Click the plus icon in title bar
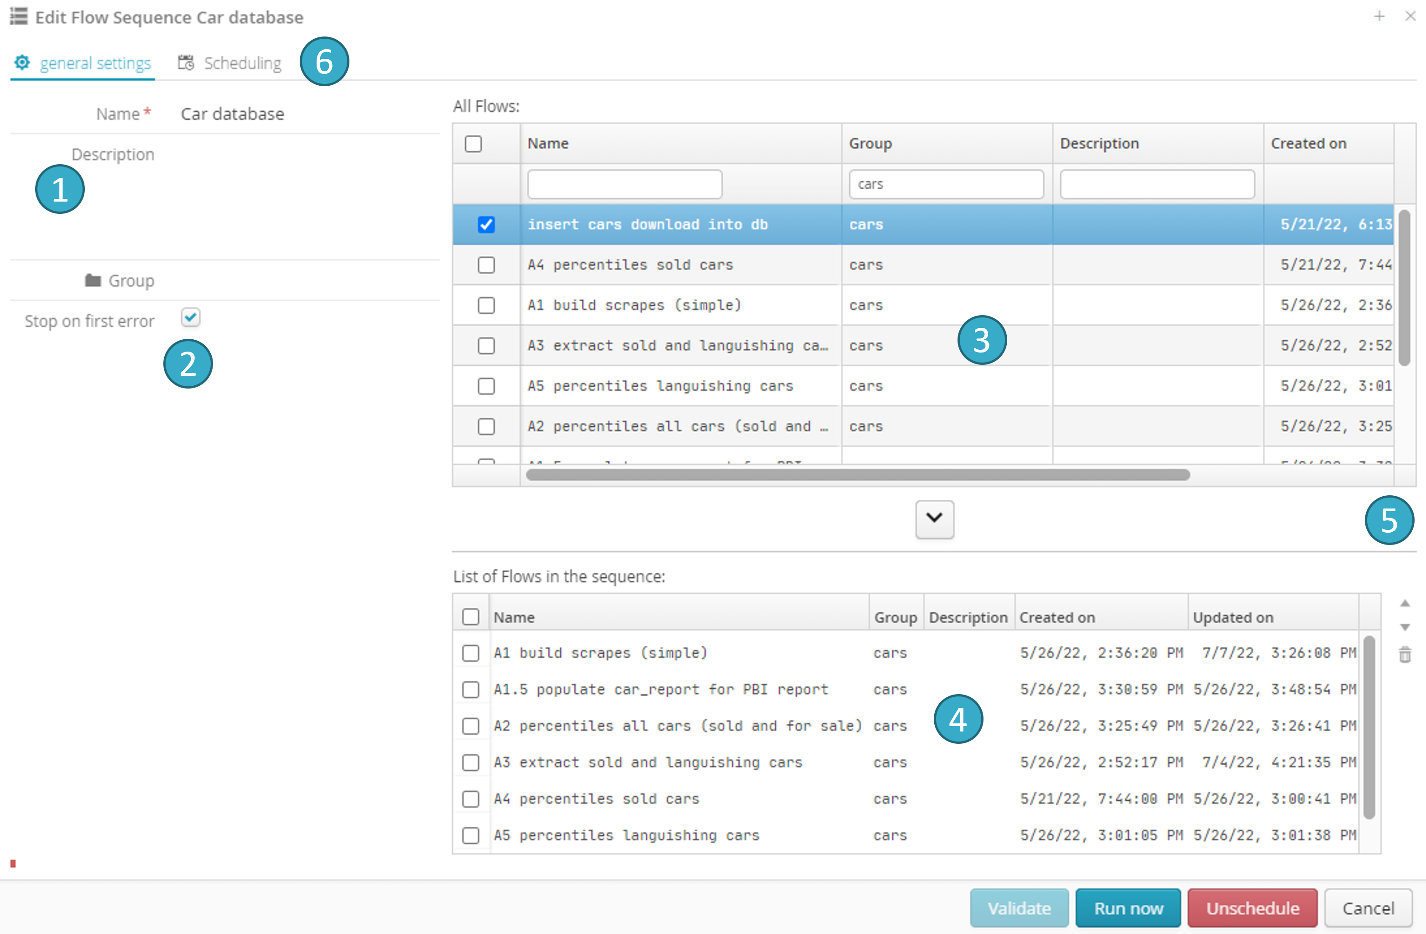 [1379, 17]
